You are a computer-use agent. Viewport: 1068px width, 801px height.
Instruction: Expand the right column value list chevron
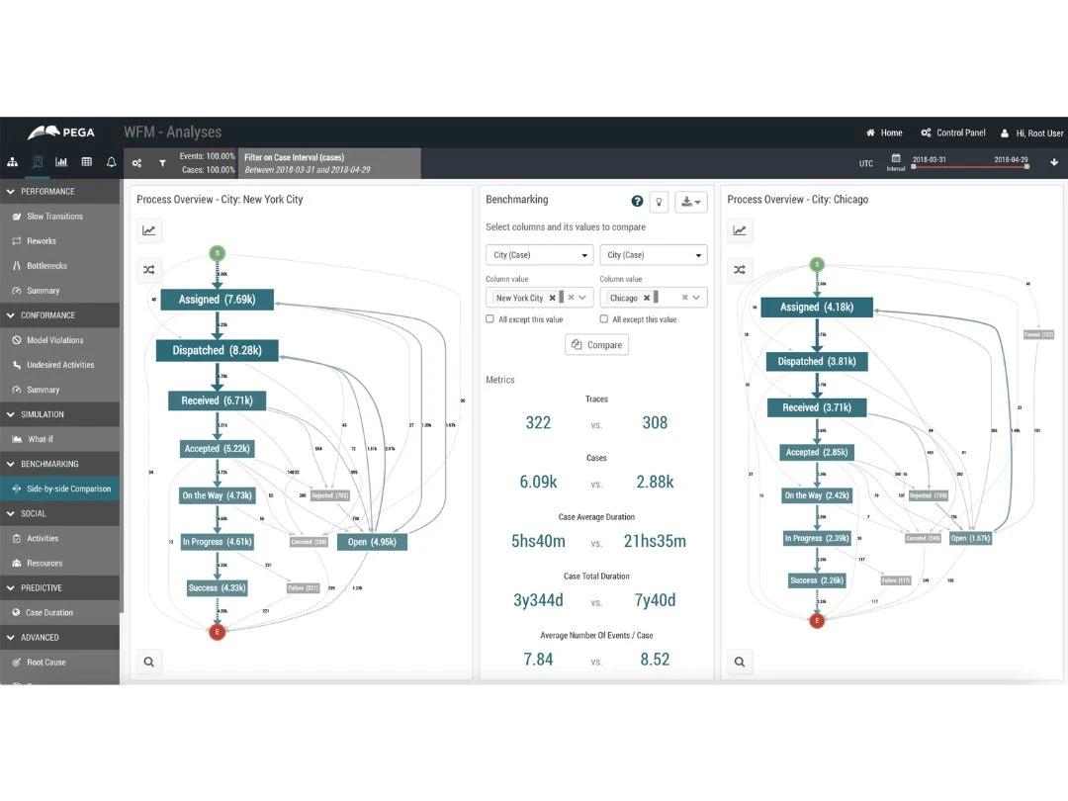[x=696, y=298]
